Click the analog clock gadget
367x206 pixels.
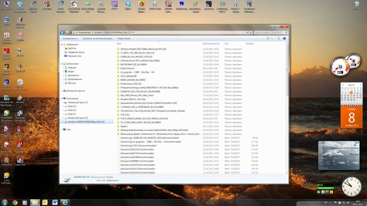click(351, 186)
